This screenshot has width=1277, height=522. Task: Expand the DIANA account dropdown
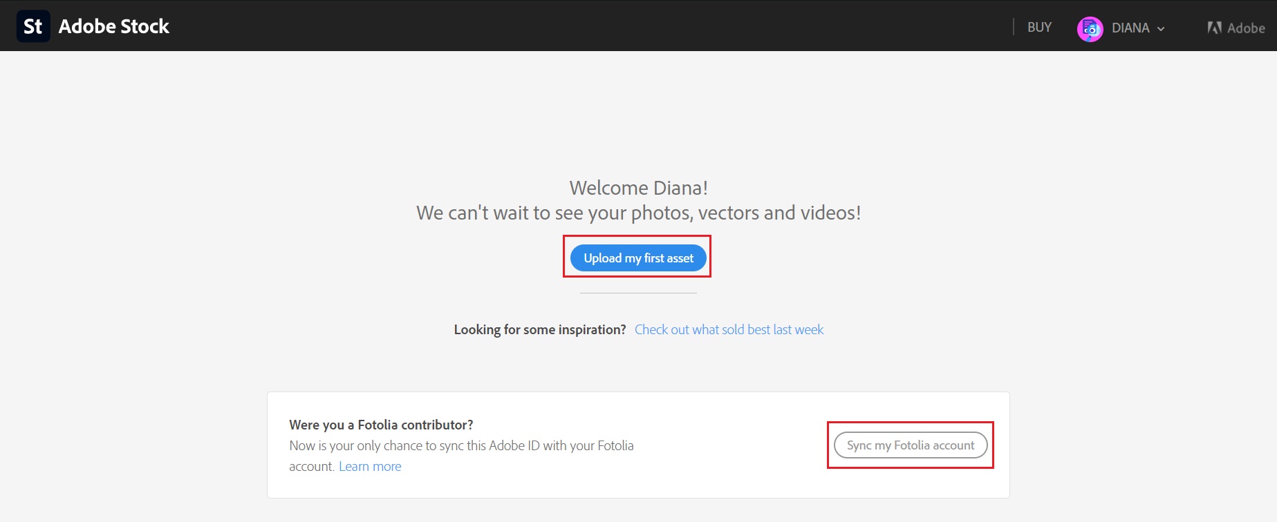[x=1138, y=28]
